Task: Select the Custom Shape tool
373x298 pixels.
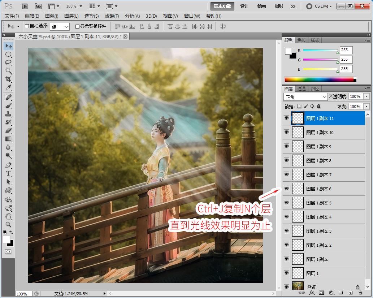Action: pos(8,190)
